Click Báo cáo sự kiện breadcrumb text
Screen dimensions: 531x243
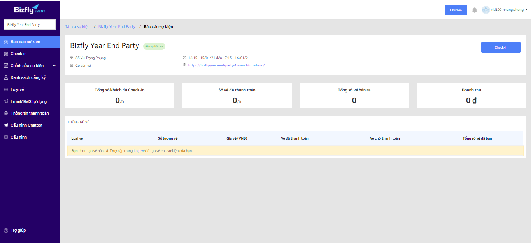[x=158, y=27]
